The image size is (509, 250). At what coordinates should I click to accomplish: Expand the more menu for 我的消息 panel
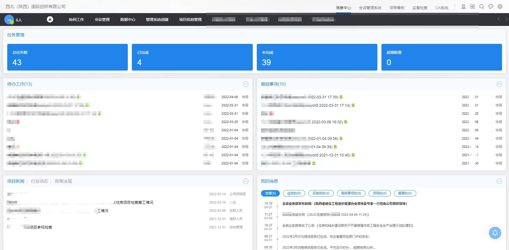499,181
